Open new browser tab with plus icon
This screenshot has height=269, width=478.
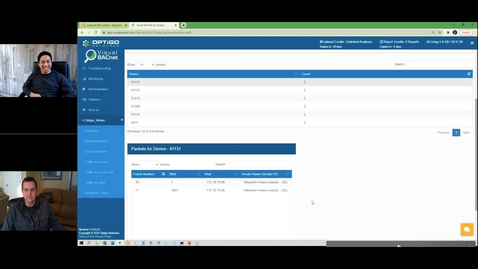[x=183, y=25]
